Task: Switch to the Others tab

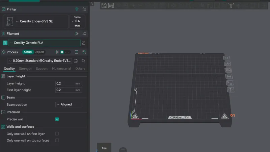Action: (80, 69)
